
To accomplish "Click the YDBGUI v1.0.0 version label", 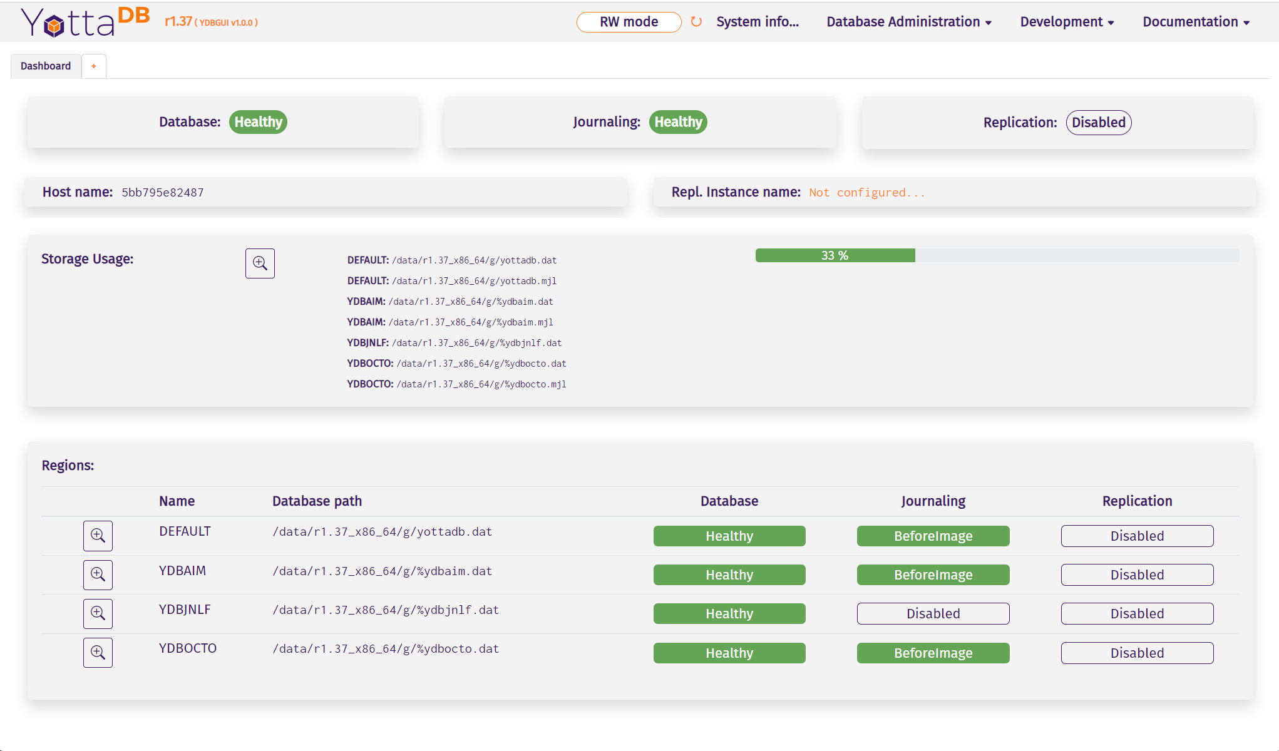I will [x=226, y=23].
